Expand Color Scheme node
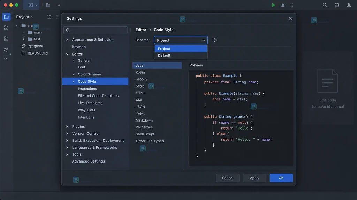The image size is (357, 200). coord(73,74)
